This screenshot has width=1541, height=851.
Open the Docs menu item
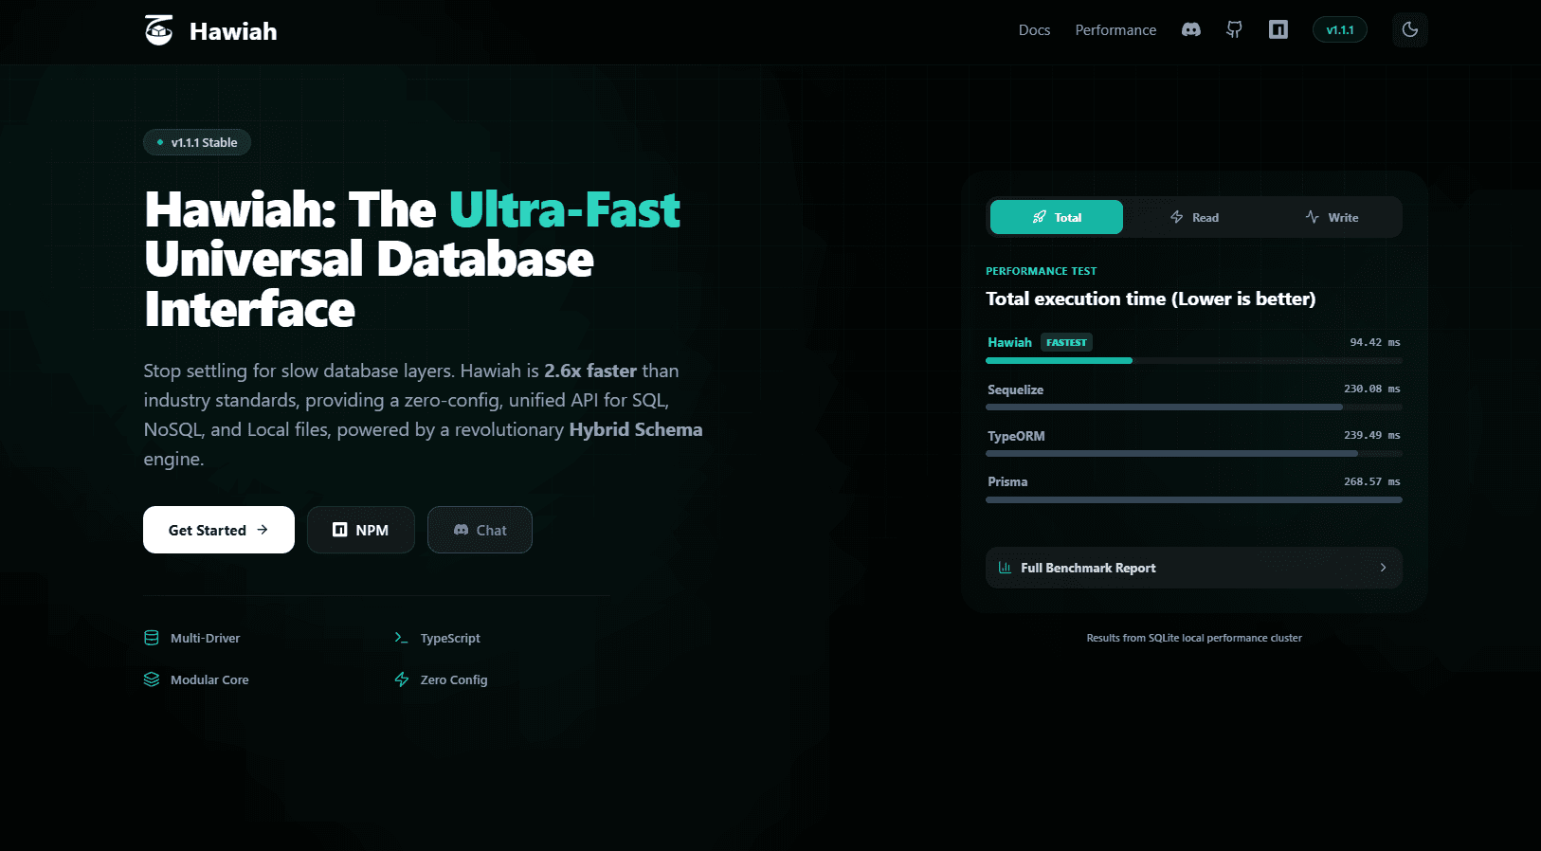point(1034,30)
